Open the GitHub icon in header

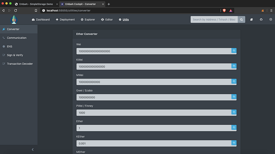(x=261, y=20)
